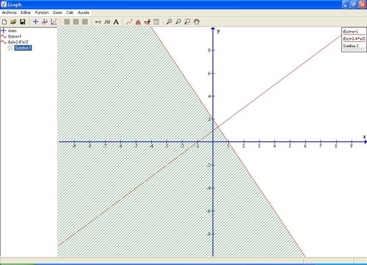The height and width of the screenshot is (265, 367).
Task: Open the Ayuda menu
Action: [x=83, y=13]
